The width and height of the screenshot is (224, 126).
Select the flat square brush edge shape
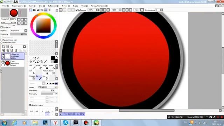pyautogui.click(x=56, y=83)
